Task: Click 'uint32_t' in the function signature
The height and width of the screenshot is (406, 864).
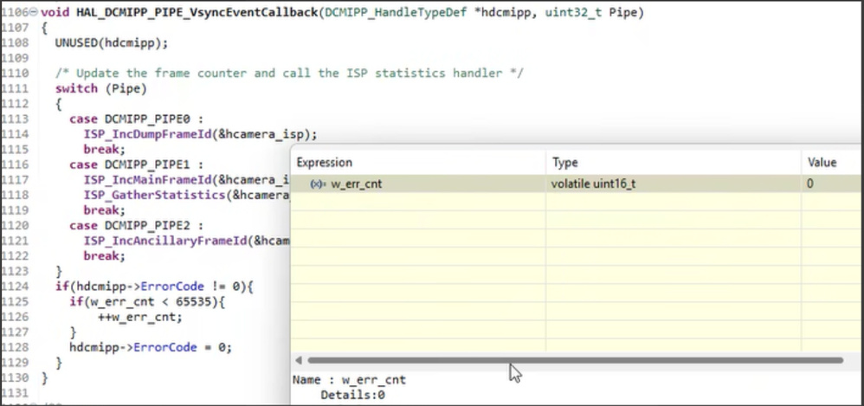Action: coord(574,12)
